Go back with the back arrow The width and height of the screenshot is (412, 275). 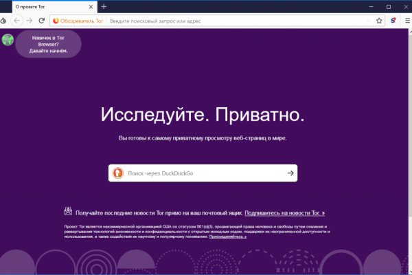click(x=17, y=21)
